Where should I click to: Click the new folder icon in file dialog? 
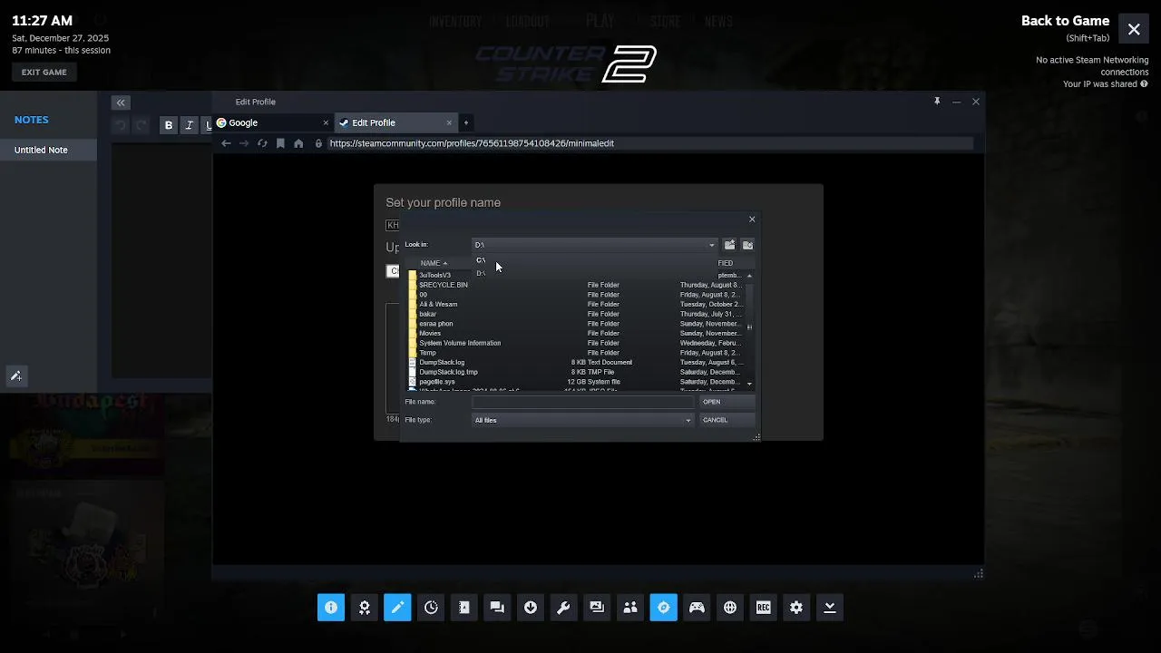pyautogui.click(x=747, y=245)
